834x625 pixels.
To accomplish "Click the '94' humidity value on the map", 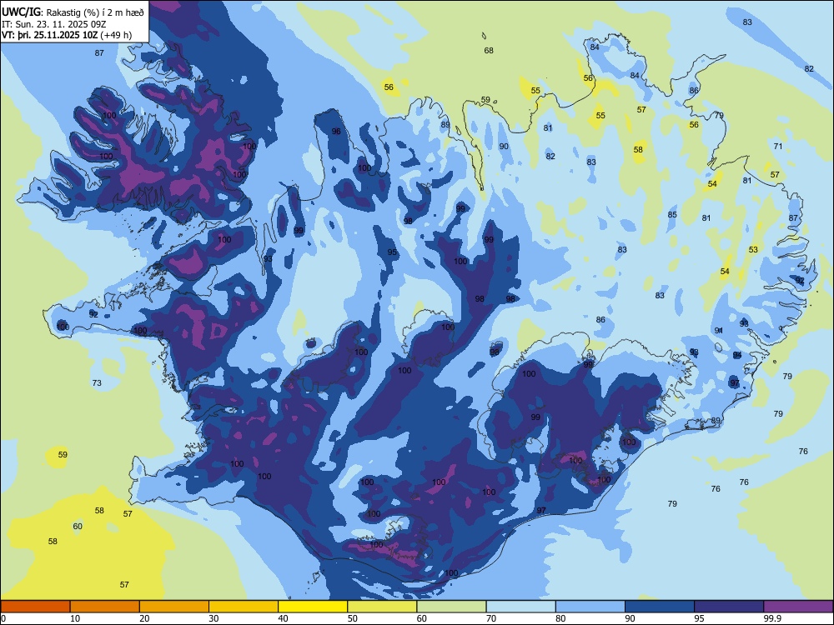I will click(737, 355).
